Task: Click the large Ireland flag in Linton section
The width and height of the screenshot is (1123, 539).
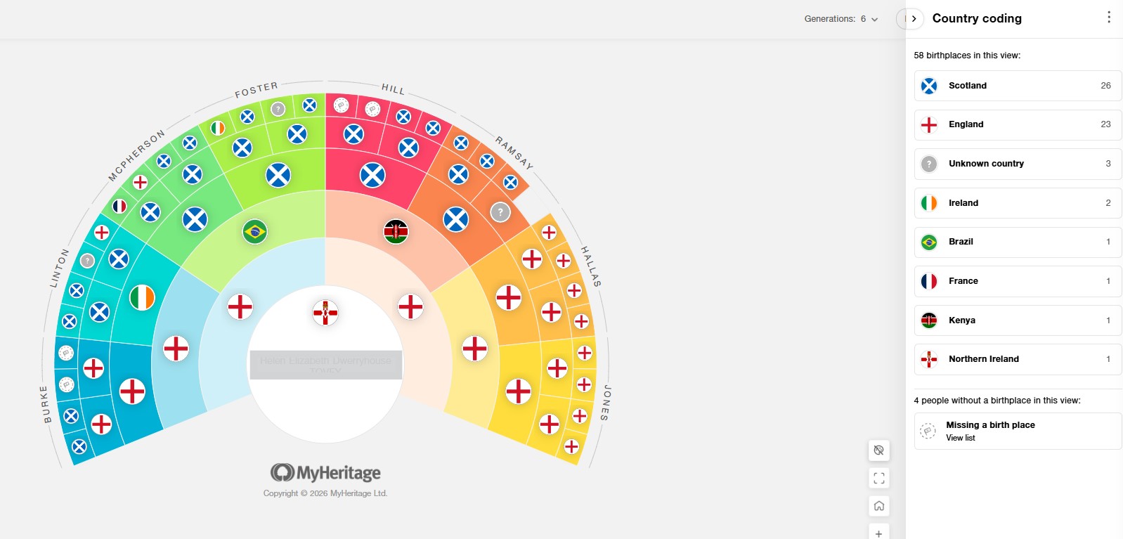Action: (142, 297)
